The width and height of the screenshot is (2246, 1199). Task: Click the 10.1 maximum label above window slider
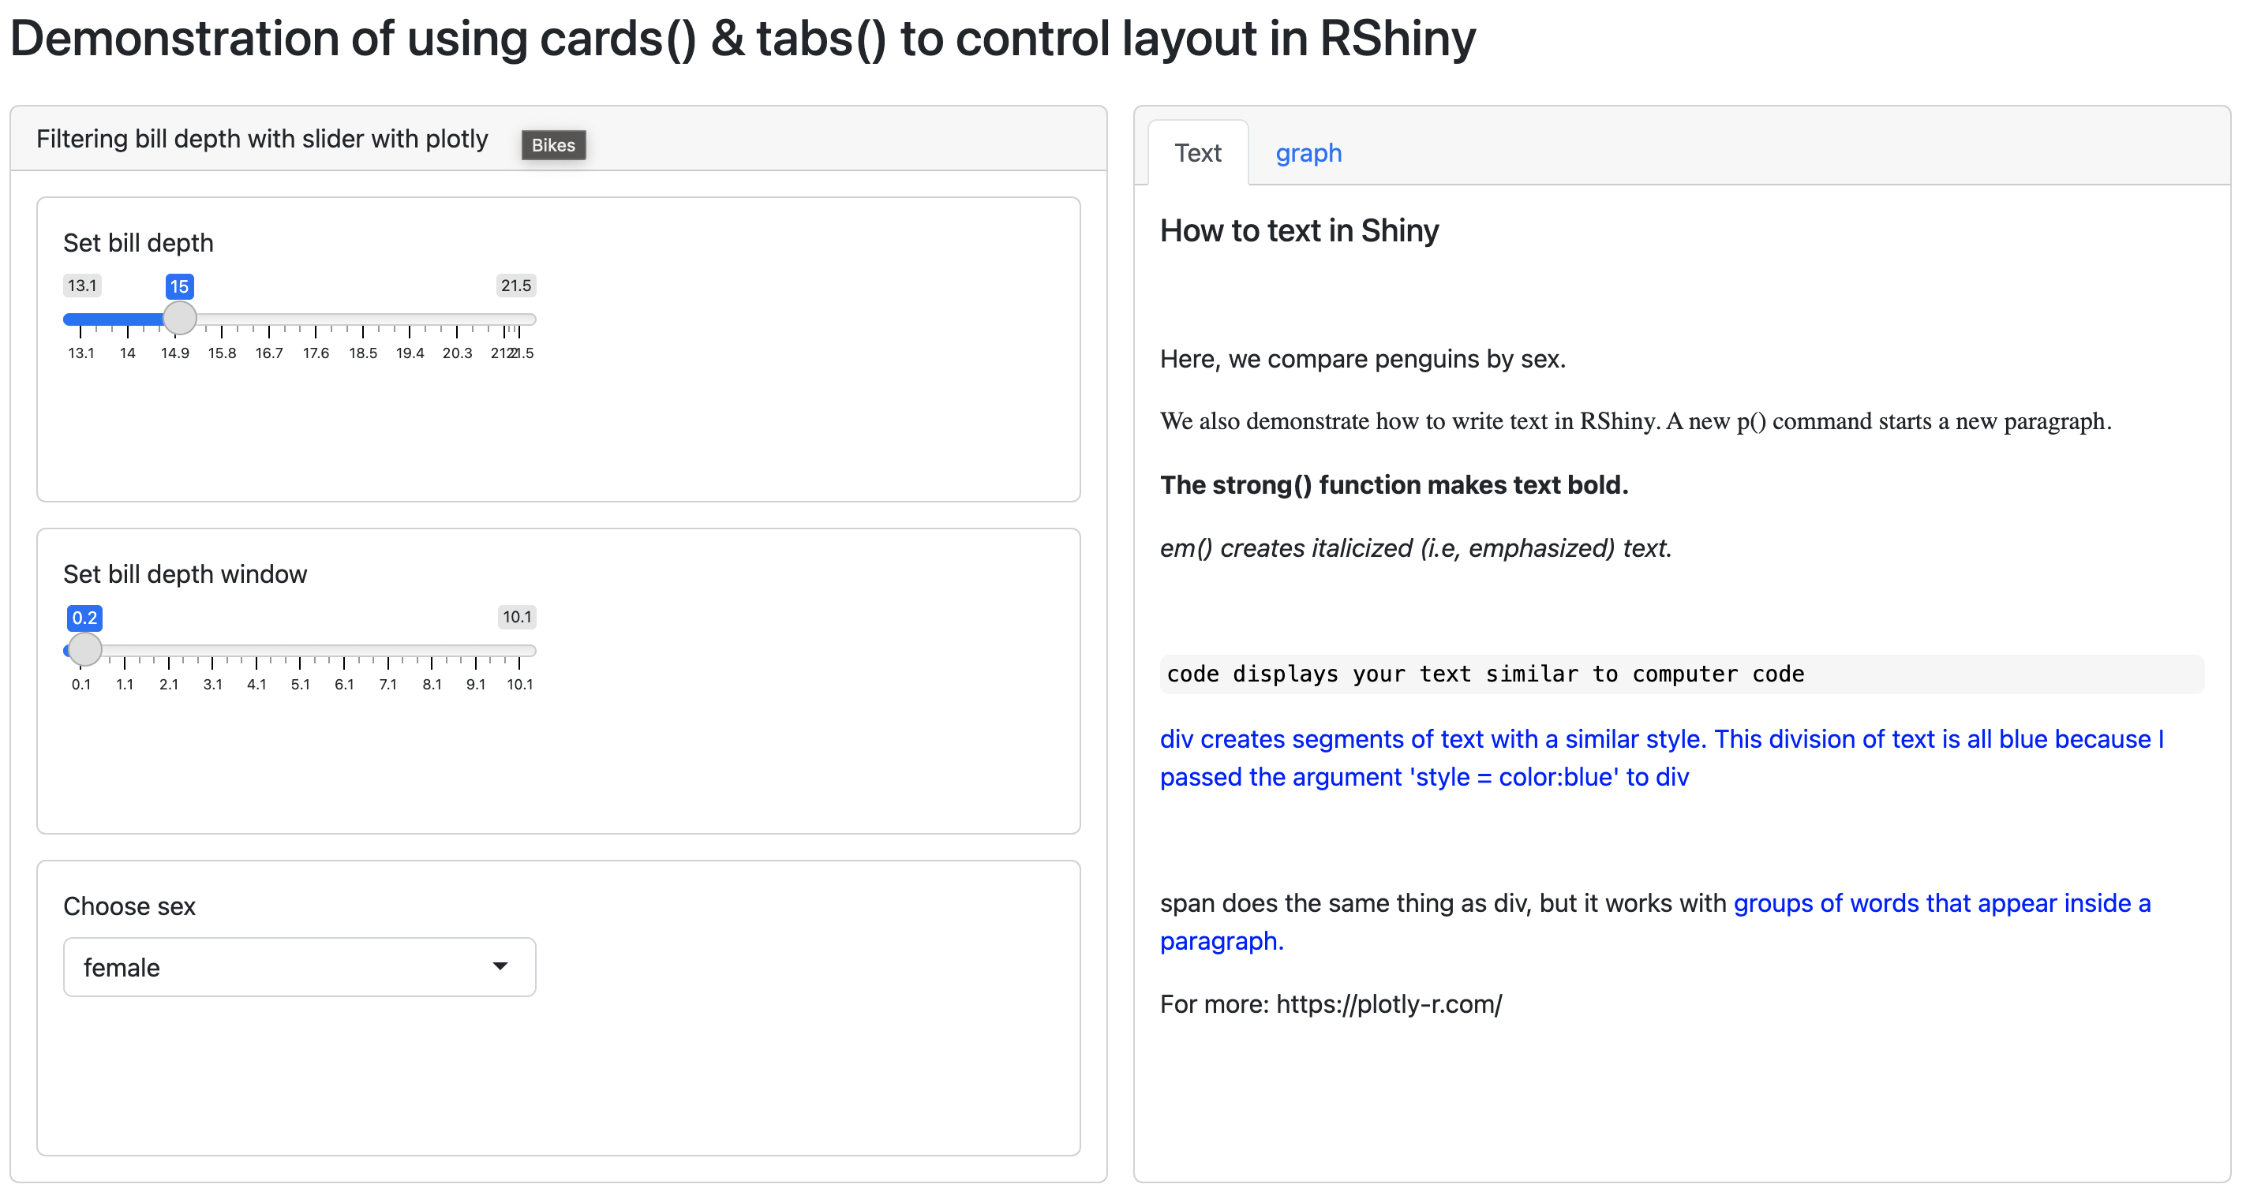point(516,617)
